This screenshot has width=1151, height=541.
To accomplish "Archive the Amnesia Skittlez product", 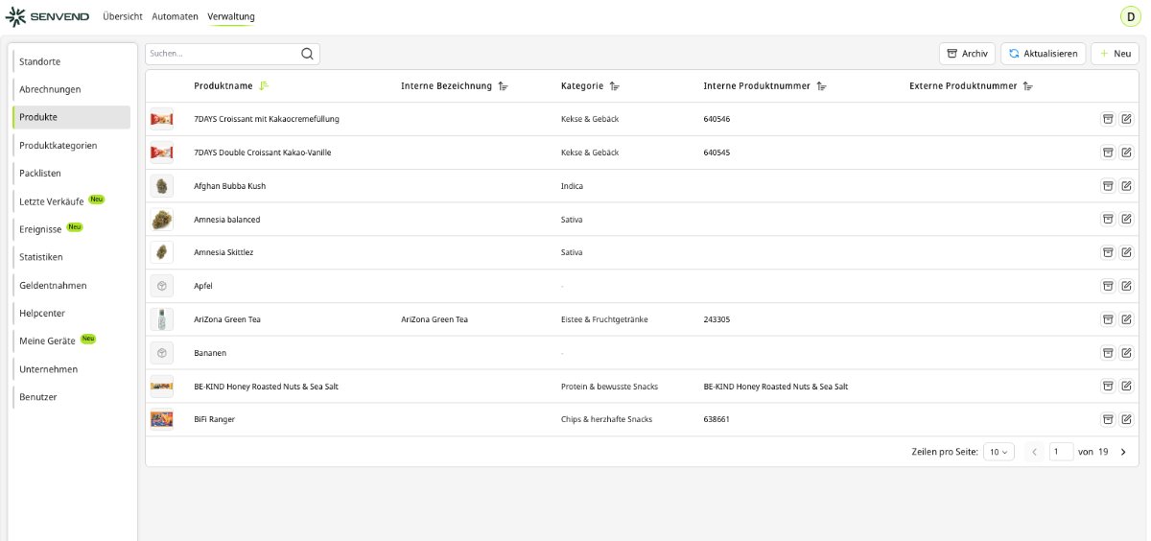I will pyautogui.click(x=1107, y=252).
